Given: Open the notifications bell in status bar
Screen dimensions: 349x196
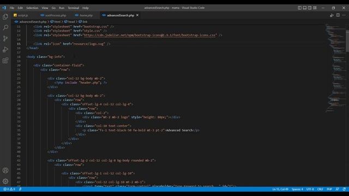Looking at the screenshot, I should tap(344, 189).
